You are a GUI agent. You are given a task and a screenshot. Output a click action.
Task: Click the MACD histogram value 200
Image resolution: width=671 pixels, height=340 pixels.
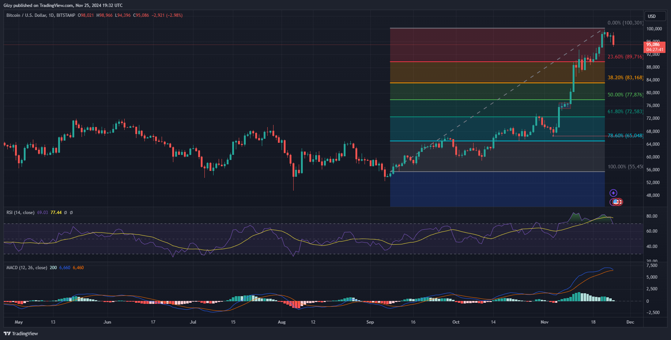(53, 268)
